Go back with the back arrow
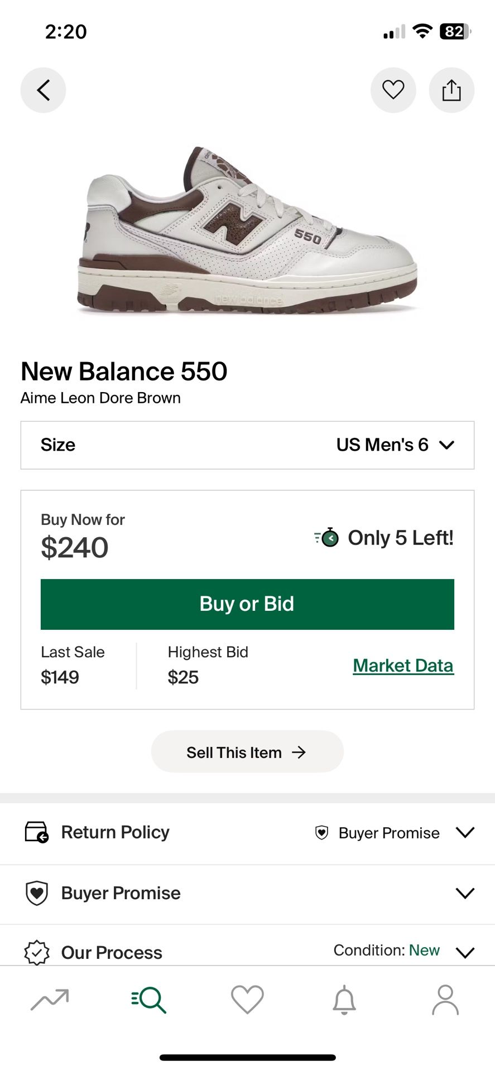 [x=43, y=90]
